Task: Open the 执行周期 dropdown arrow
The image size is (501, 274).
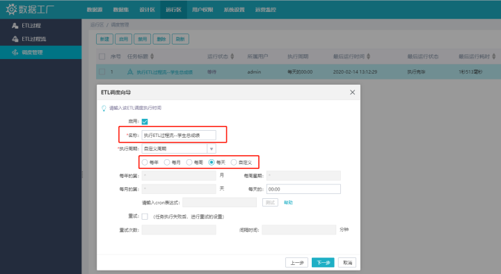Action: point(212,149)
